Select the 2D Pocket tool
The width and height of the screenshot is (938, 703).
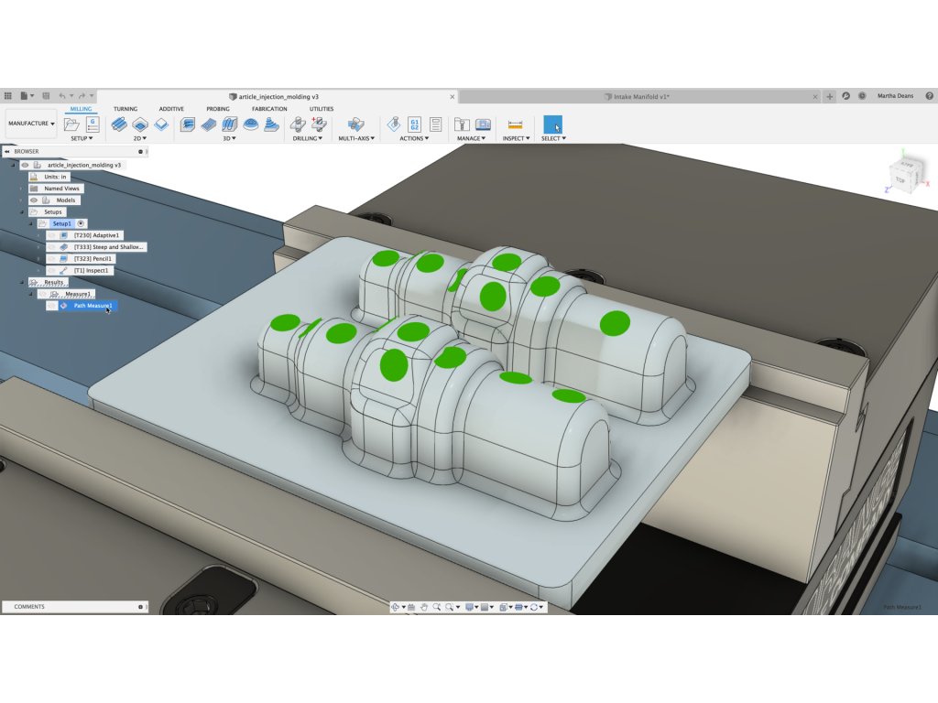tap(140, 124)
